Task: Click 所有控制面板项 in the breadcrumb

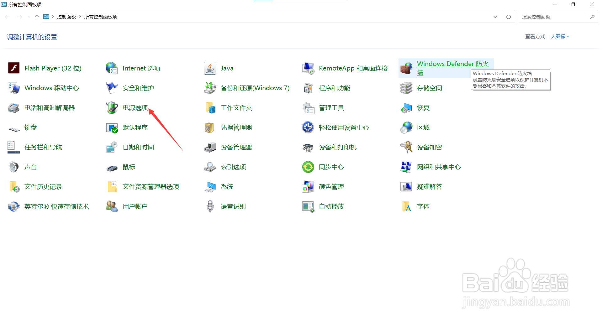Action: pos(100,17)
